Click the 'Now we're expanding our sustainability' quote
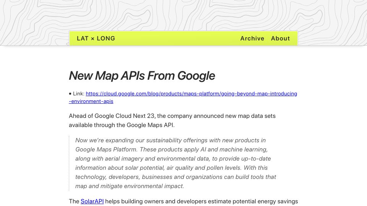Viewport: 367px width, 206px height. 175,163
